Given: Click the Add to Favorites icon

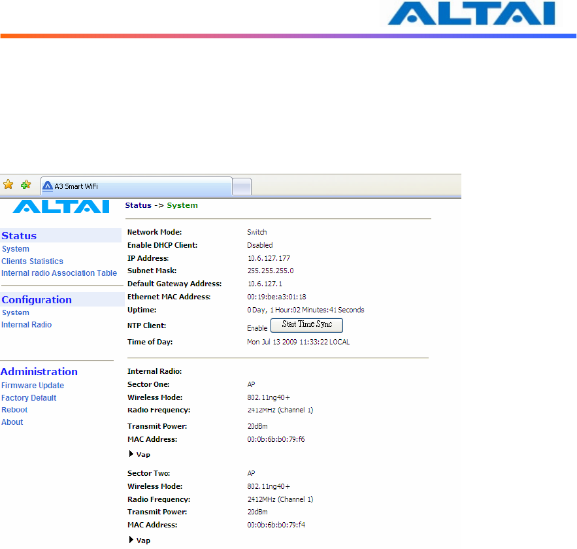Looking at the screenshot, I should (x=25, y=184).
